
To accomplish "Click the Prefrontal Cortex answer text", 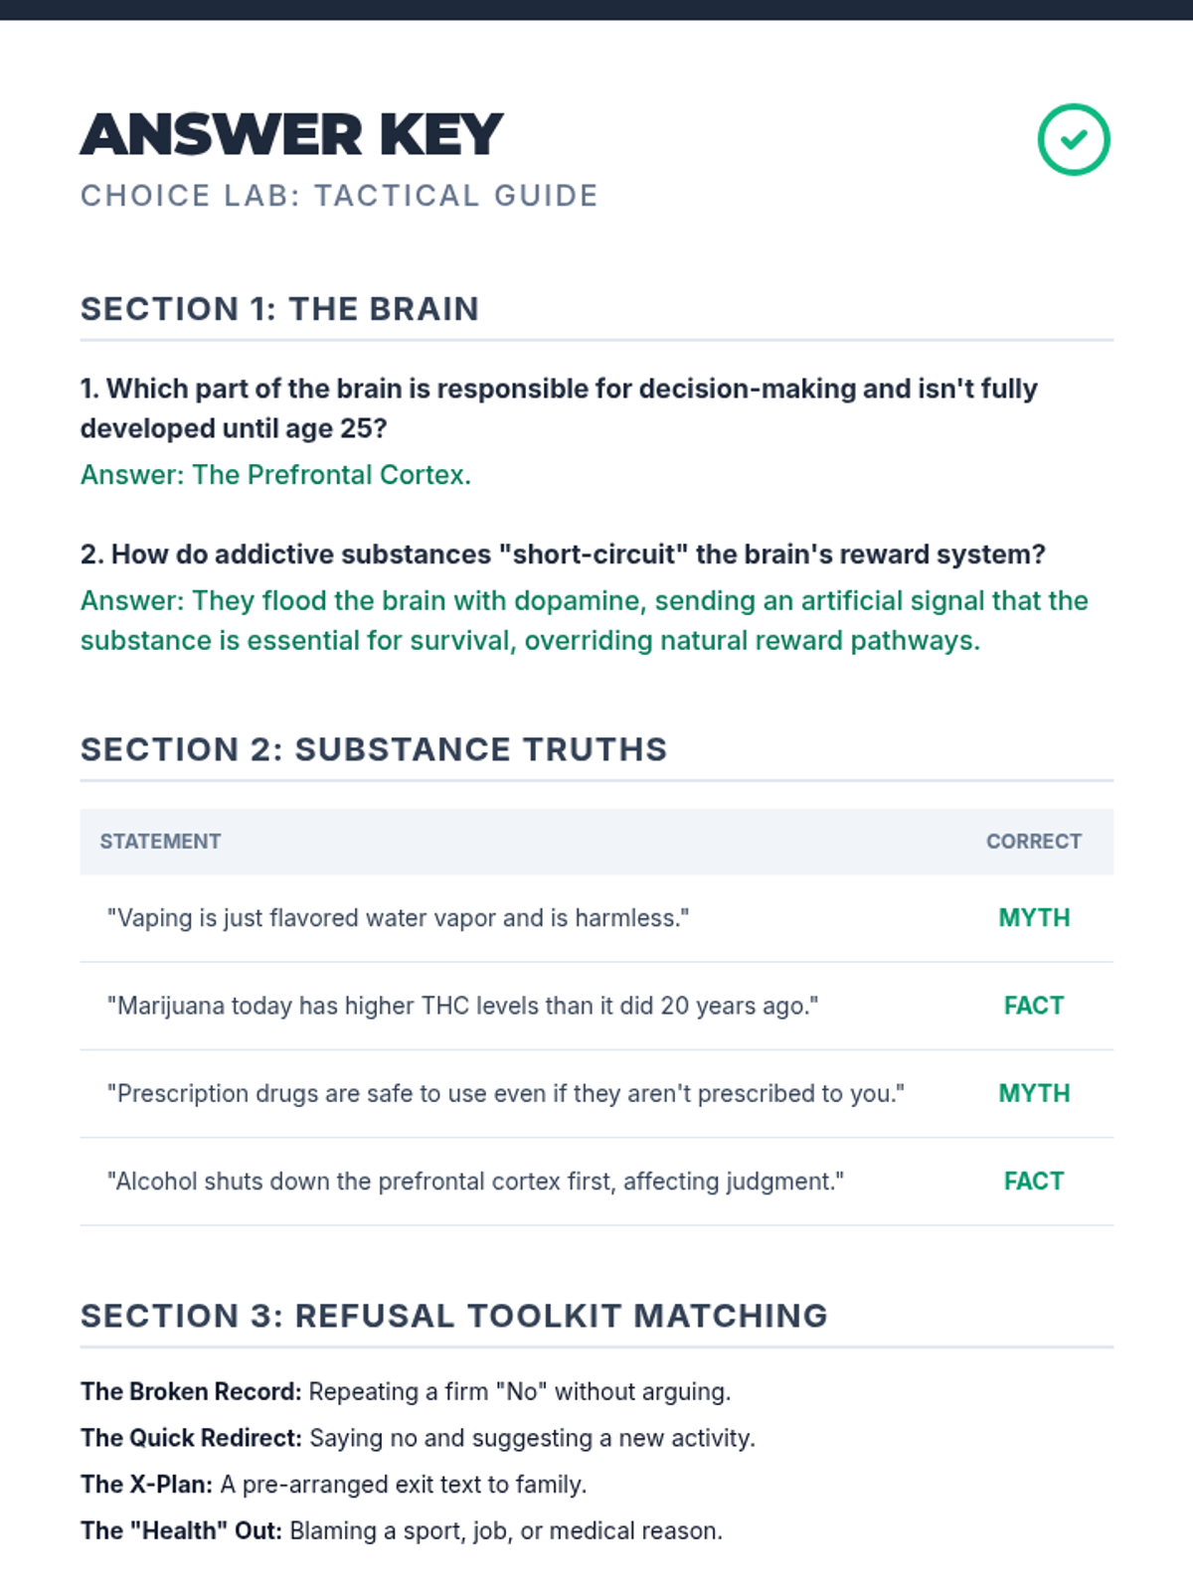I will (x=275, y=475).
